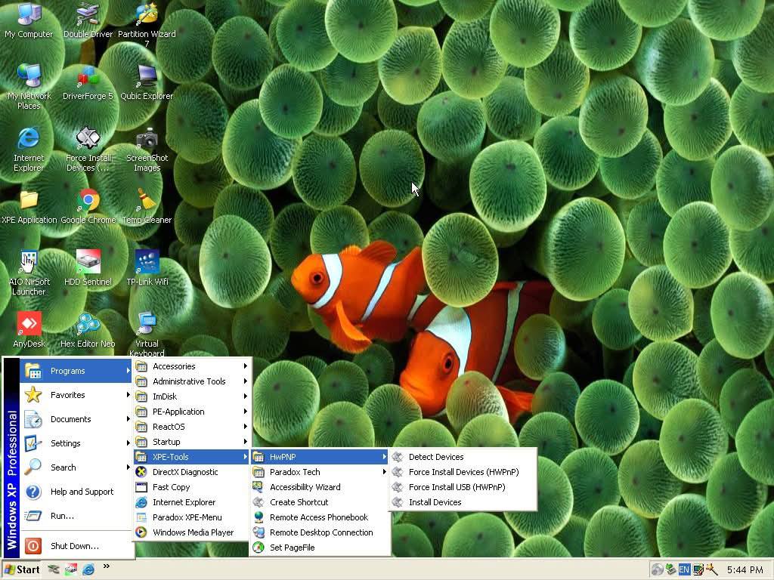Launch HDD Sentinel desktop icon

coord(88,268)
